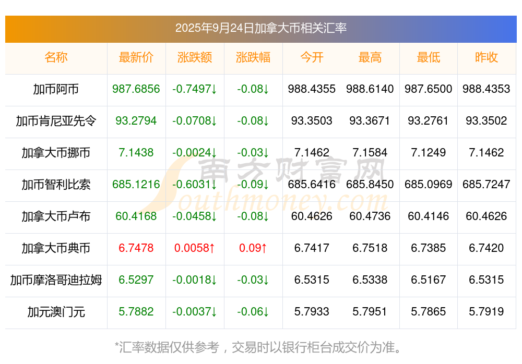Screen dimensions: 522x364
Task: Click the 加币智利比索 row name
Action: click(56, 184)
